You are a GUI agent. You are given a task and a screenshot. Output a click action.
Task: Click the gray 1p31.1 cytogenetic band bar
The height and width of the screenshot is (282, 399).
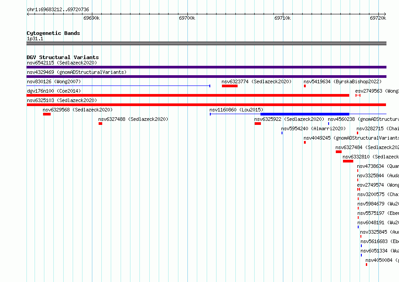(x=206, y=43)
